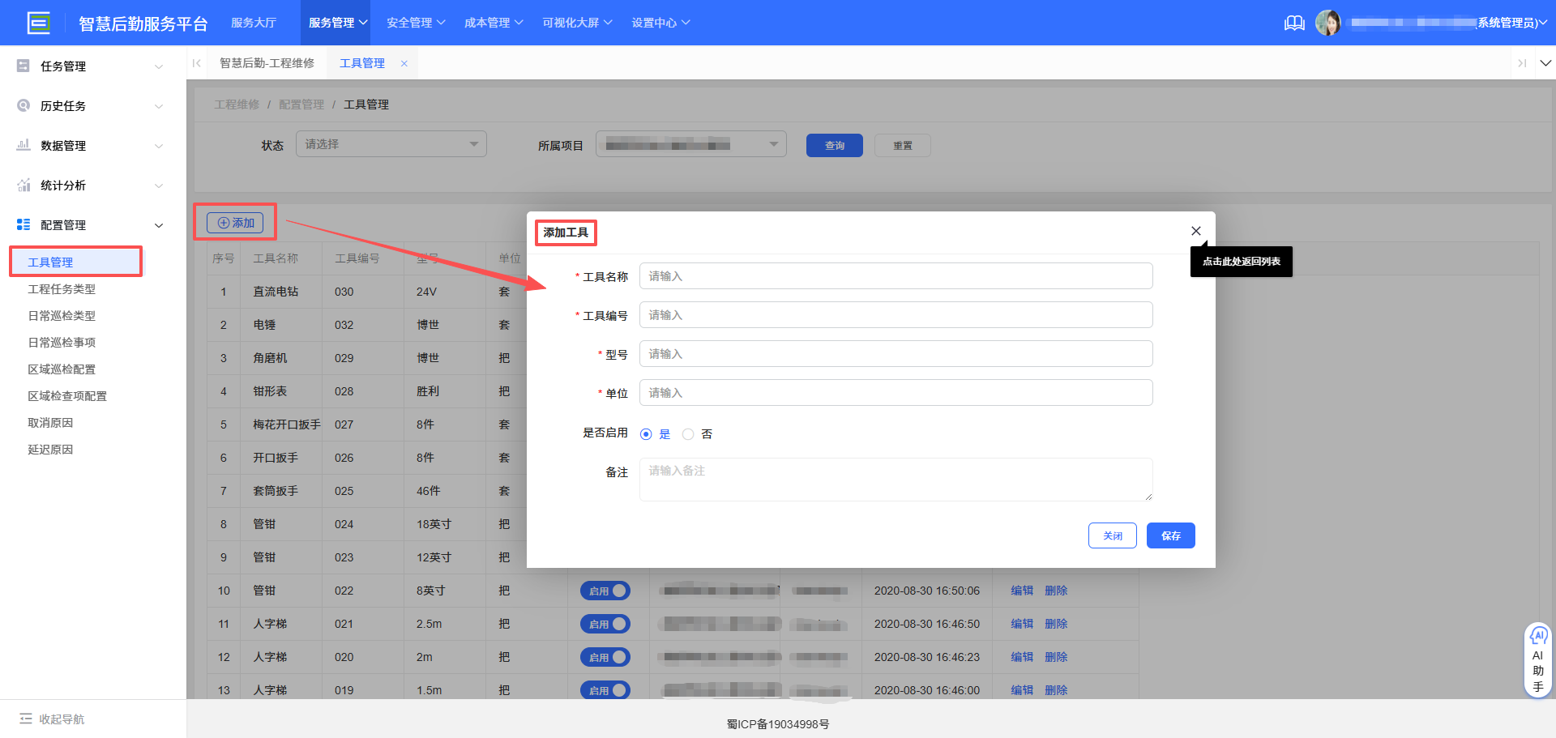1556x738 pixels.
Task: Launch the floating AI助手 assistant
Action: coord(1538,658)
